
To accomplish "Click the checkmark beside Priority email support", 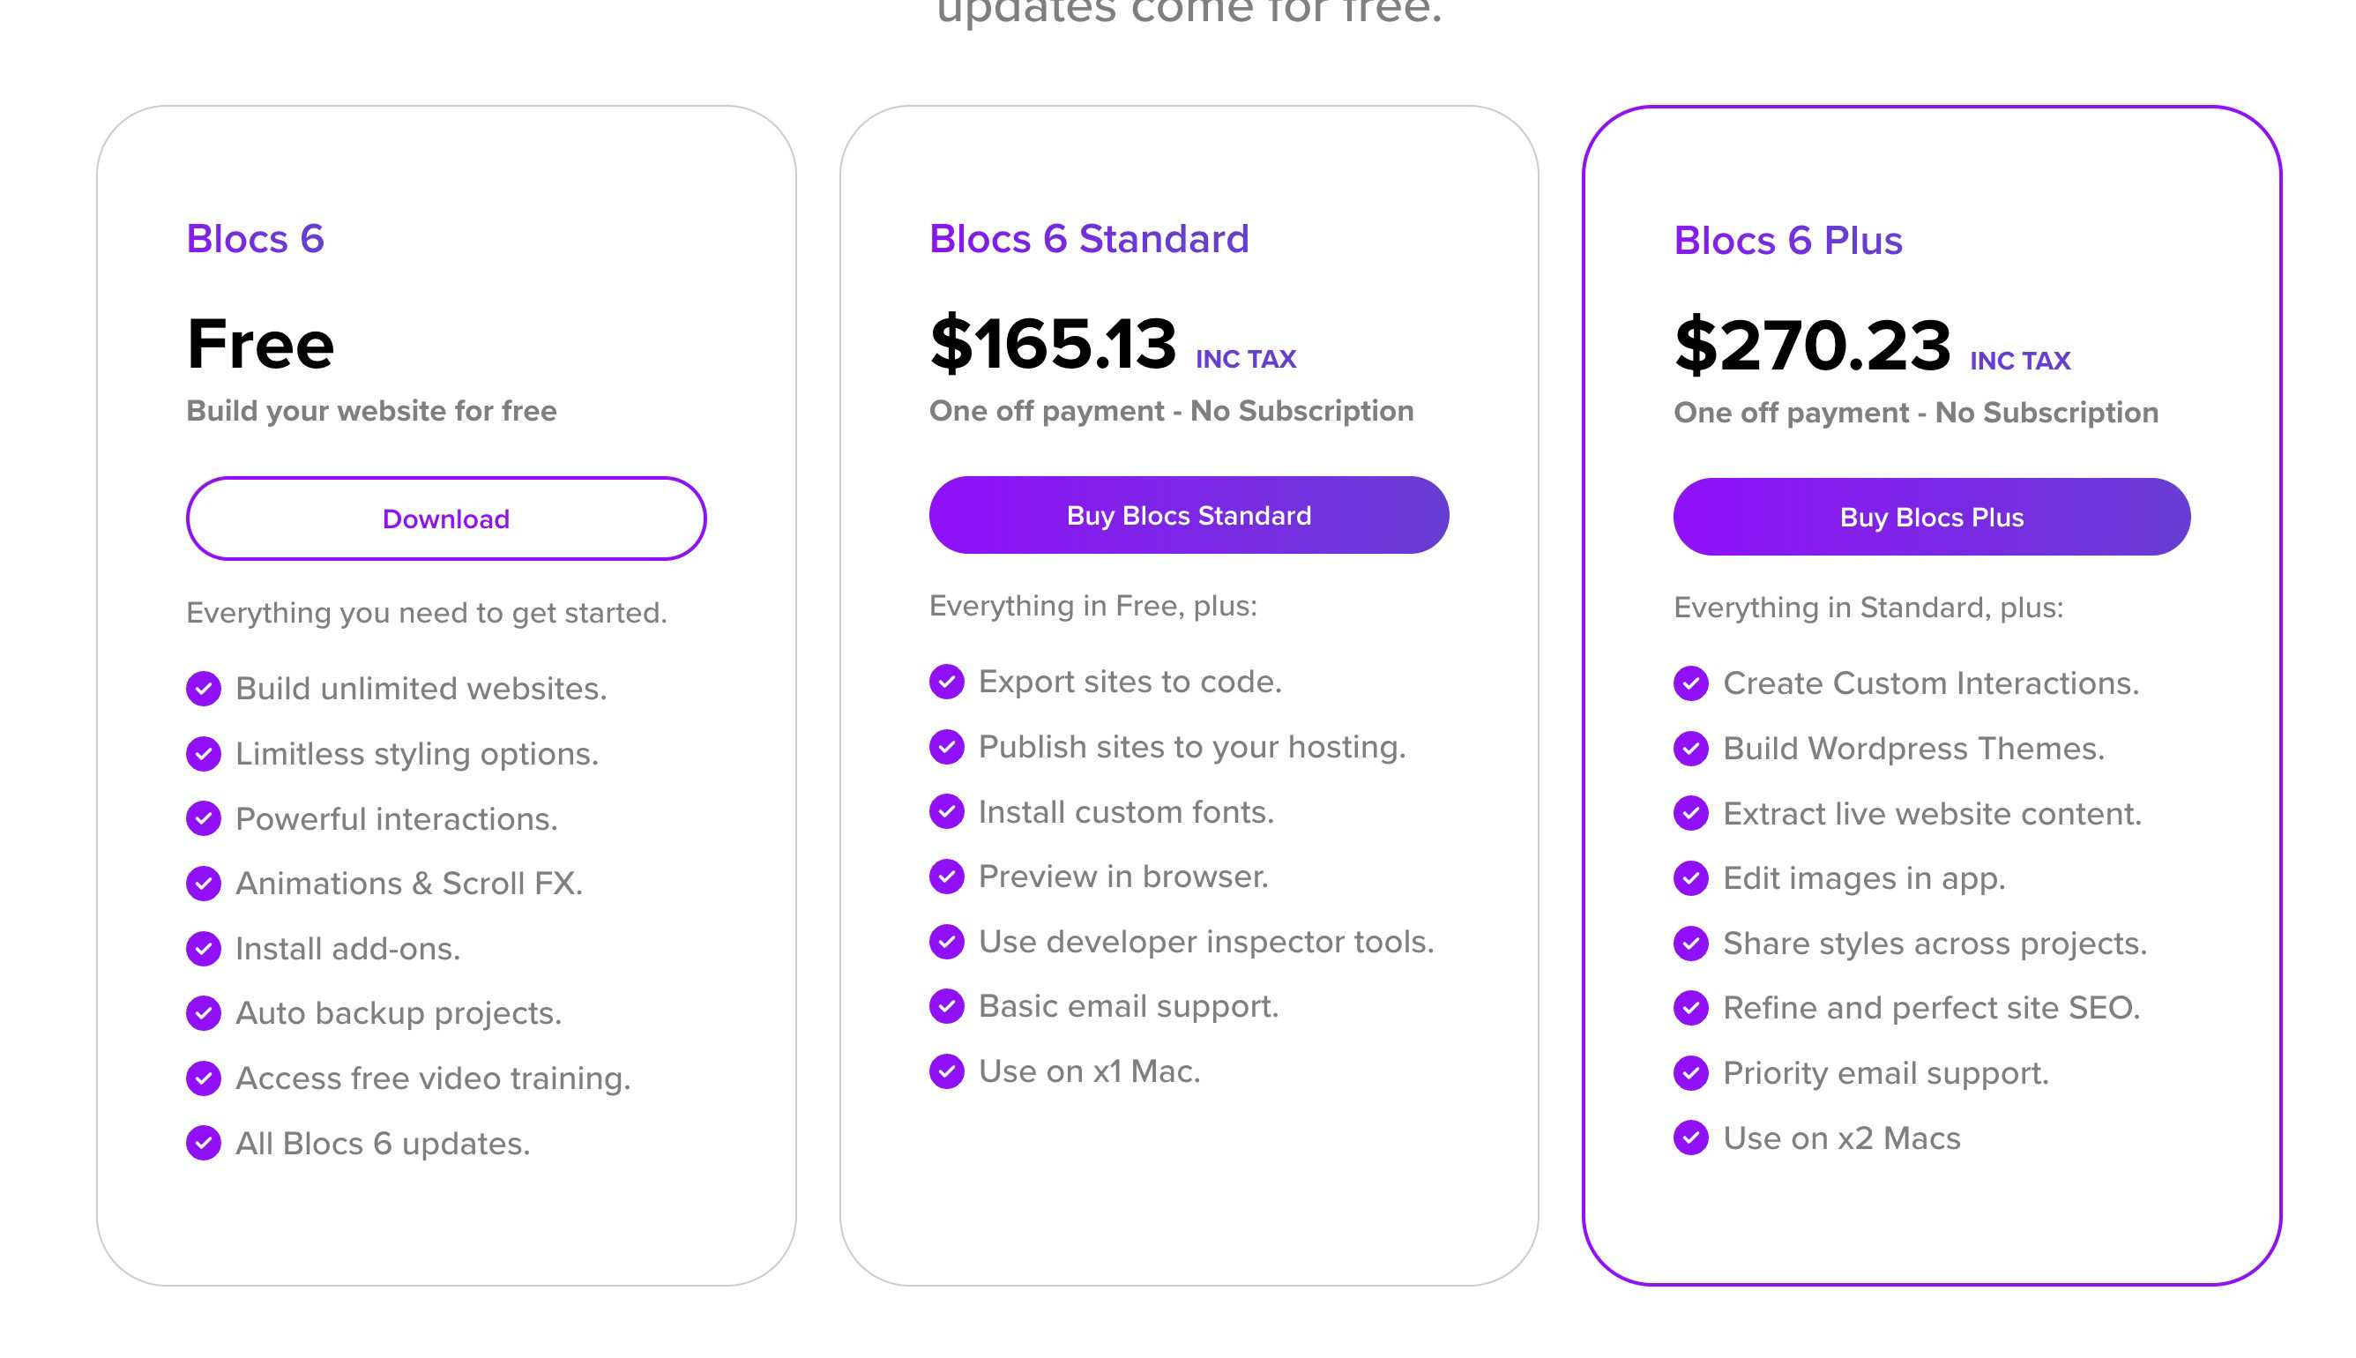I will 1690,1072.
